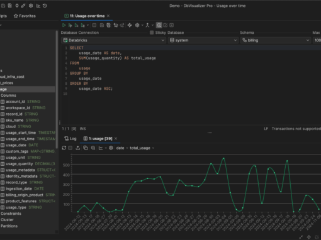Click the zoom magnifier icon above the chart
Screen dimensions: 321x240
[x=93, y=148]
